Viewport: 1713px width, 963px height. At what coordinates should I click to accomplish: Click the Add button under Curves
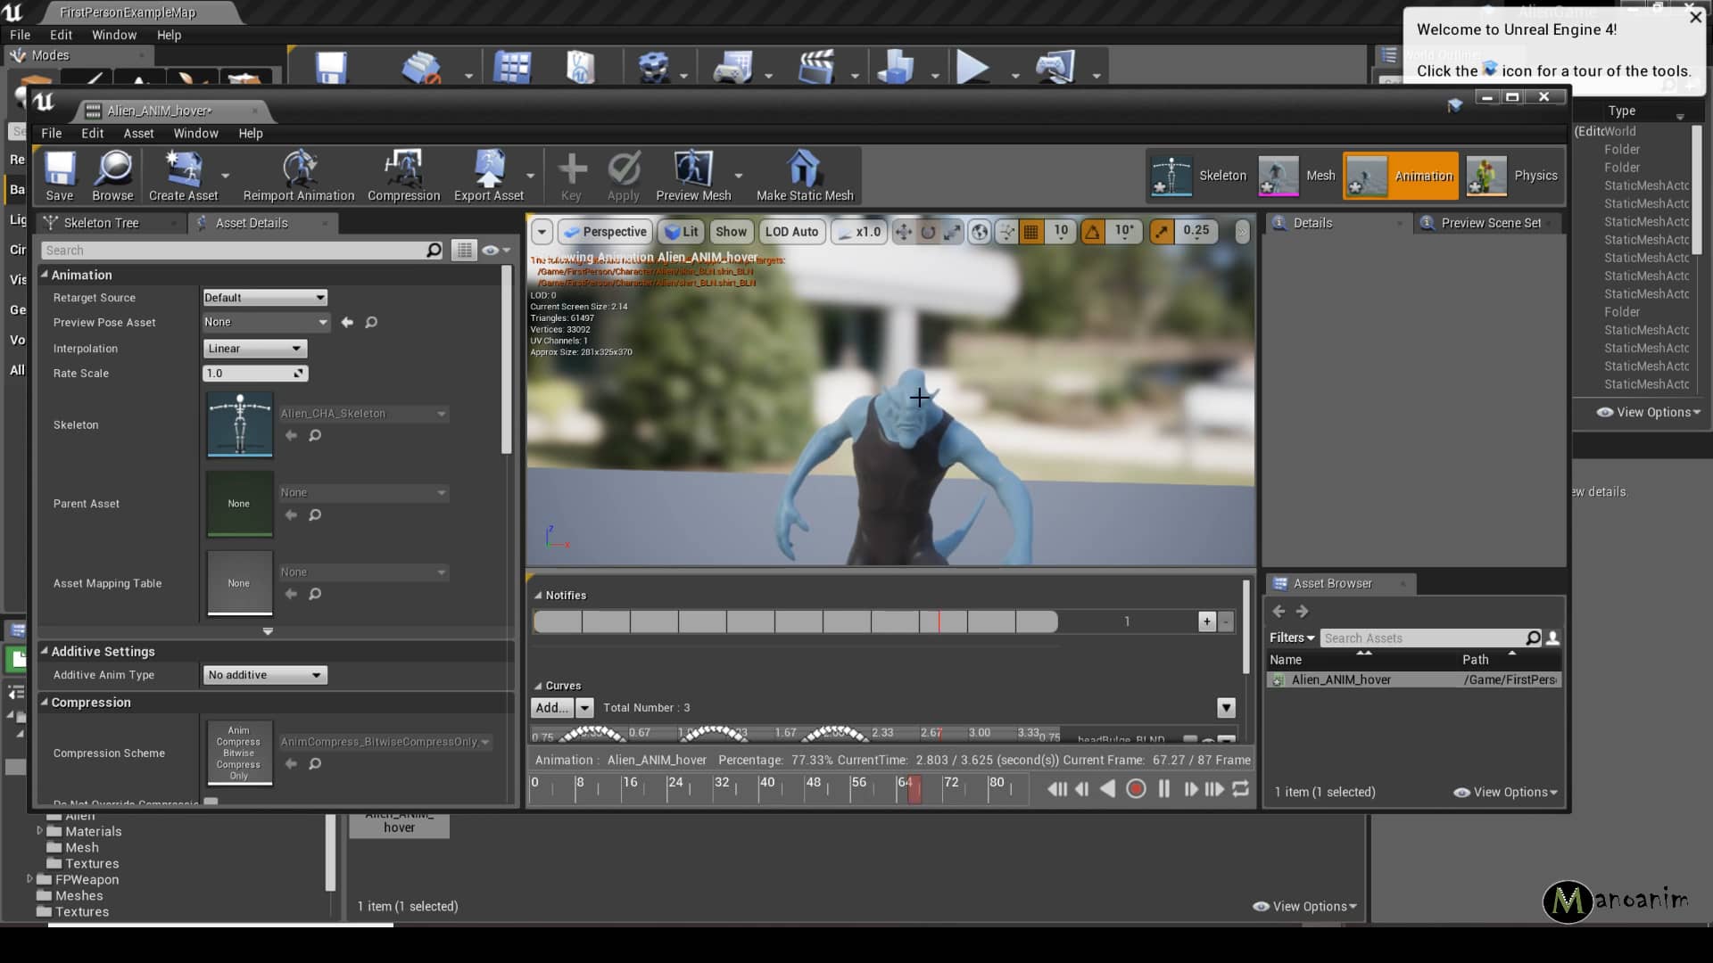point(553,707)
